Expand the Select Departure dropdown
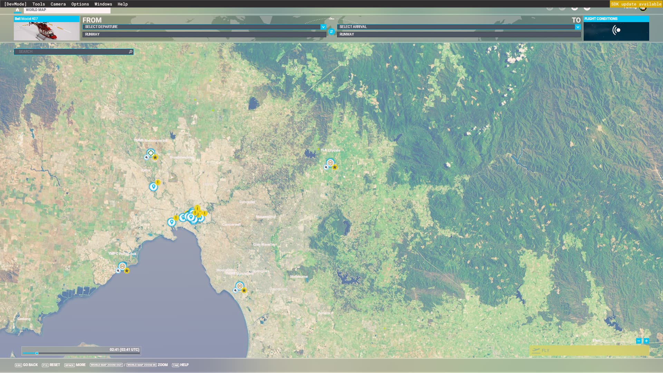Viewport: 663px width, 373px height. click(x=323, y=27)
